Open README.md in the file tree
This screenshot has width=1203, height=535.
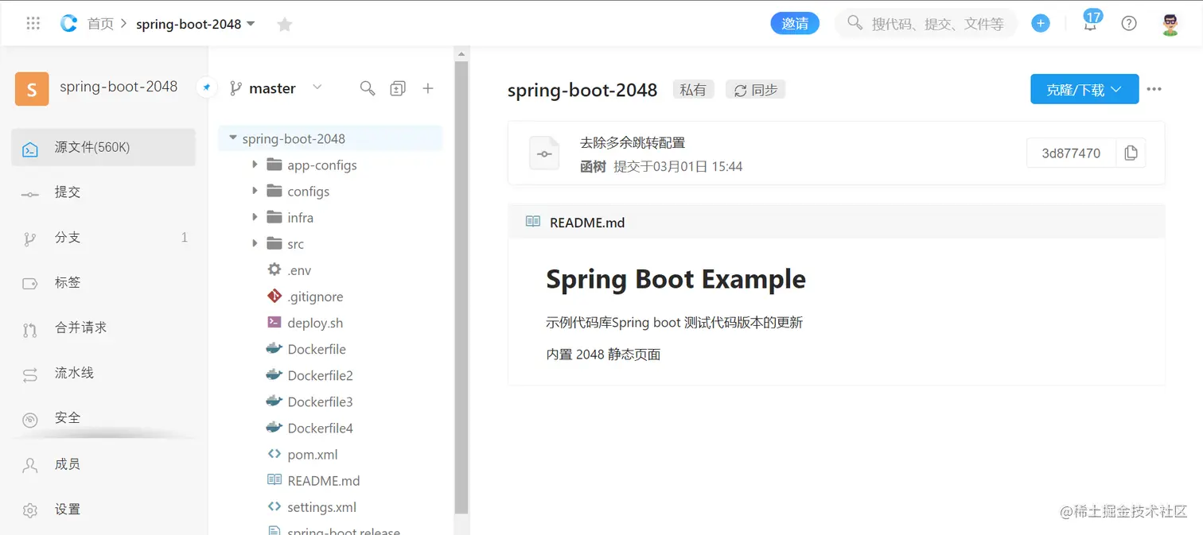[x=324, y=480]
